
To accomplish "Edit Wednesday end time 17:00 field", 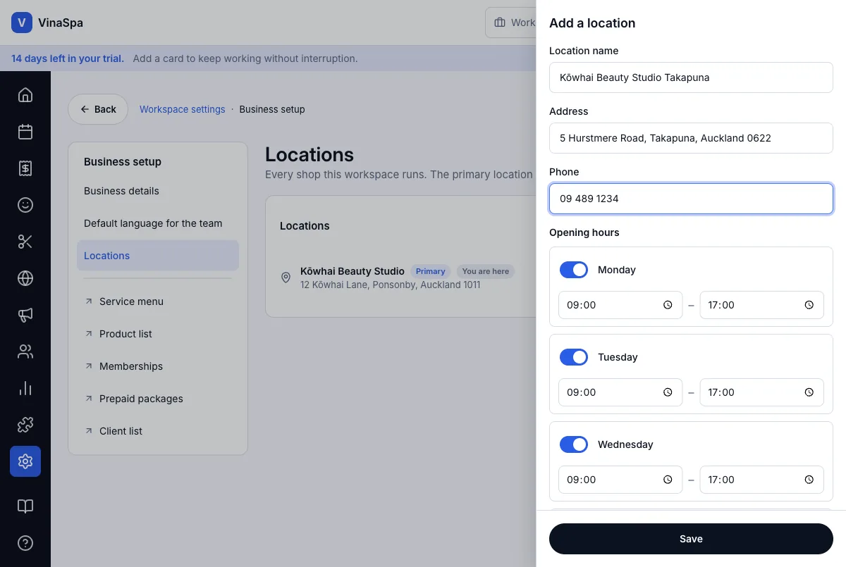I will coord(761,480).
